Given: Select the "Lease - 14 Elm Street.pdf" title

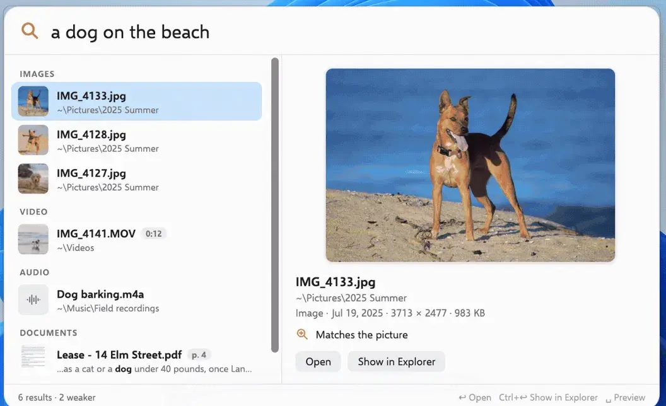Looking at the screenshot, I should (119, 354).
